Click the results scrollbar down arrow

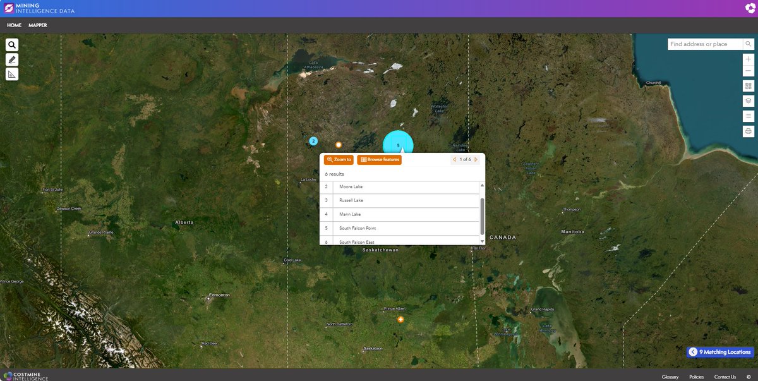pyautogui.click(x=483, y=241)
